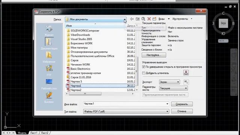
Task: Open the Настройка button
Action: tap(154, 55)
